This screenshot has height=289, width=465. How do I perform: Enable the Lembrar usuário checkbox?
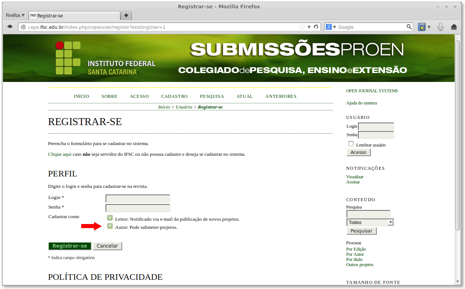(351, 144)
